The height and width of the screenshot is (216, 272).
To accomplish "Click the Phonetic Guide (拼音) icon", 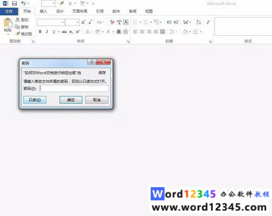I will 119,22.
